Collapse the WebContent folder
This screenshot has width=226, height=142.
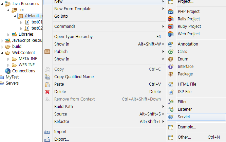(x=2, y=53)
